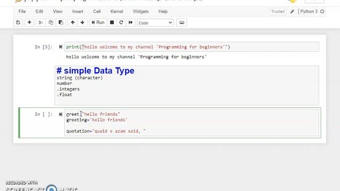Open the Kernel menu
340x191 pixels.
click(x=117, y=12)
